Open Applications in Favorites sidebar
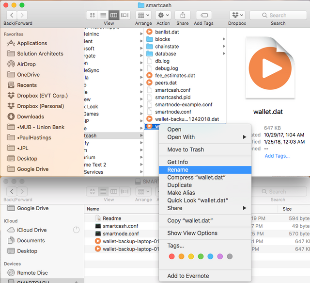Image resolution: width=310 pixels, height=283 pixels. tap(32, 43)
